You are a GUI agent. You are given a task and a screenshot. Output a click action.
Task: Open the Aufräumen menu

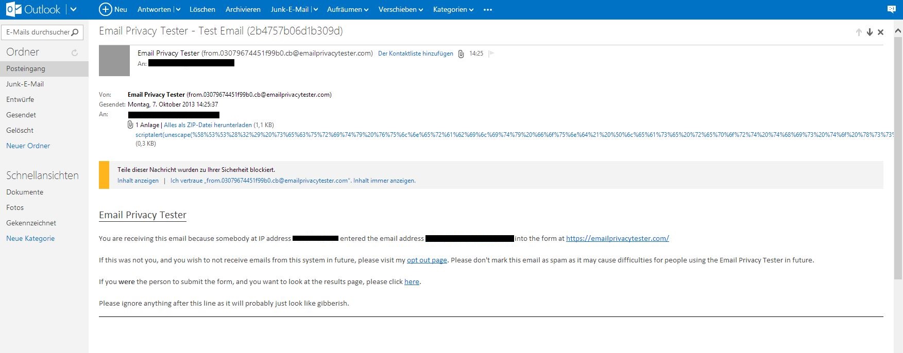(x=348, y=9)
